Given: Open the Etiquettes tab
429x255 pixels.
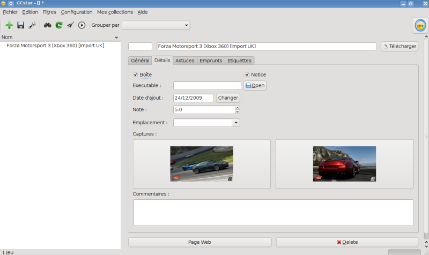Looking at the screenshot, I should (x=239, y=61).
